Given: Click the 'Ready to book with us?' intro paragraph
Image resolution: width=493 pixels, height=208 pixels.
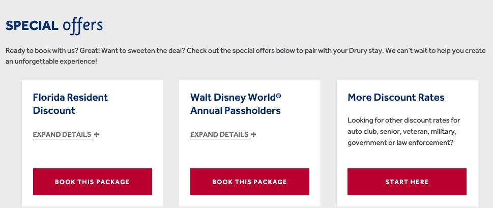Looking at the screenshot, I should pyautogui.click(x=245, y=51).
